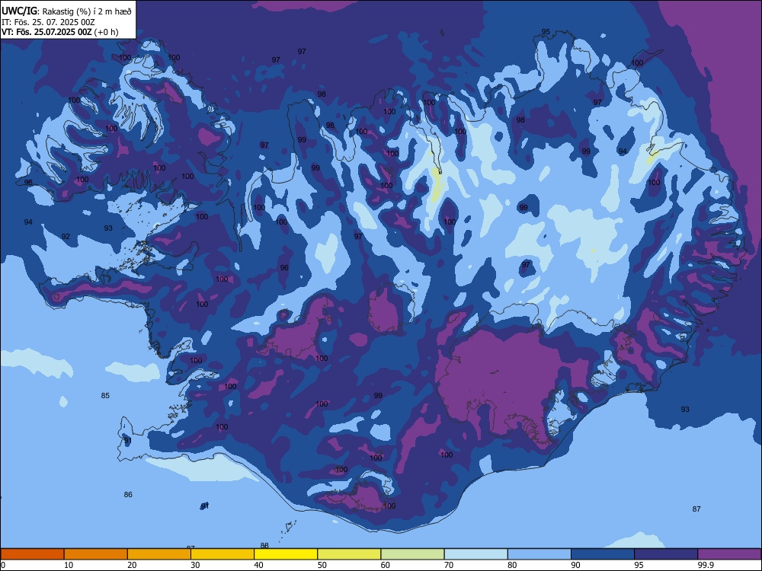Viewport: 762px width, 571px height.
Task: Click the legend label 90
Action: click(575, 565)
